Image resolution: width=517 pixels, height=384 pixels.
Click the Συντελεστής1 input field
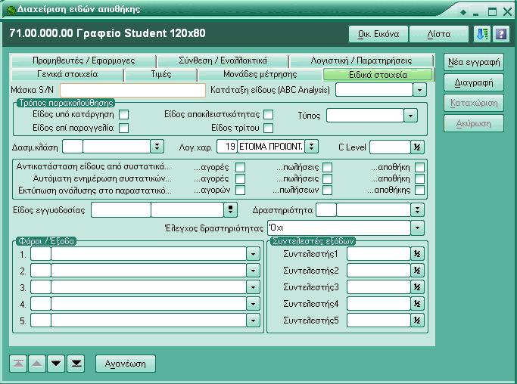[378, 254]
